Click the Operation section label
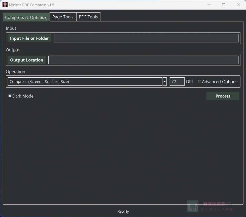The image size is (246, 217). 15,72
